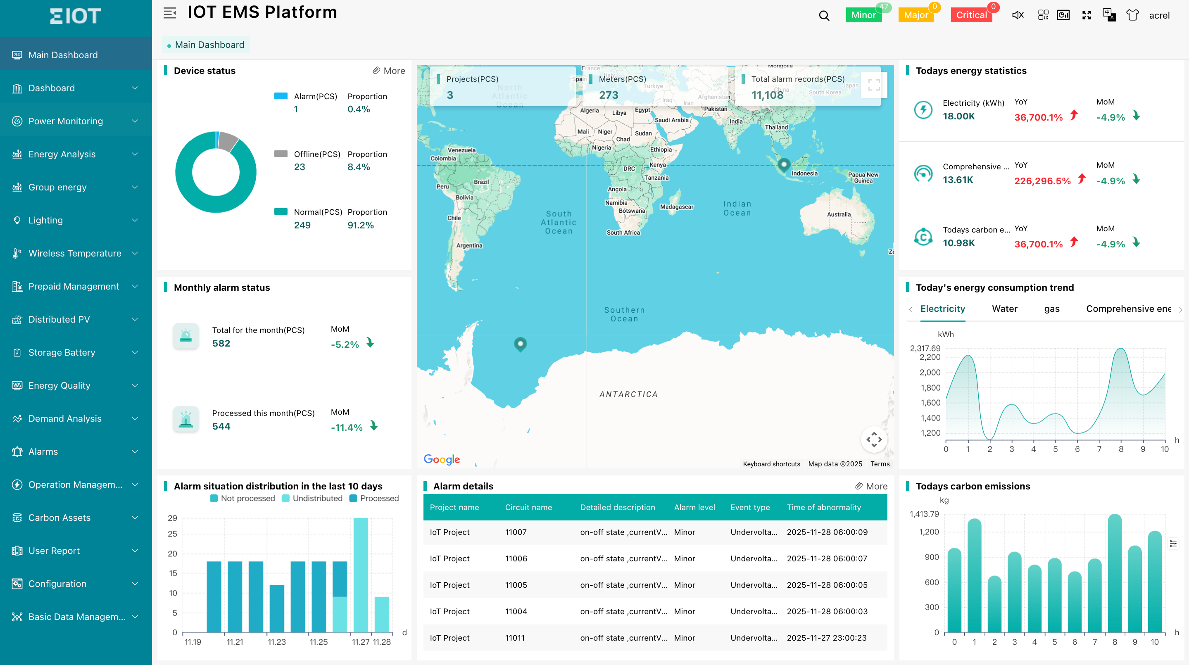Toggle the Undistributed legend series
This screenshot has width=1189, height=665.
312,499
